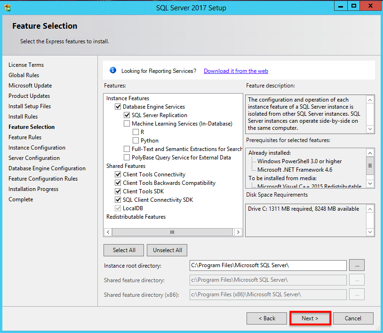Click the SQL Server Setup title bar icon
Image resolution: width=383 pixels, height=333 pixels.
pos(8,8)
